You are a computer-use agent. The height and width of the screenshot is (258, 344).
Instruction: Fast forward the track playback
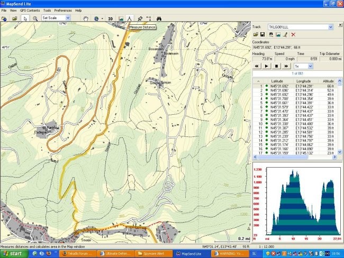click(286, 66)
